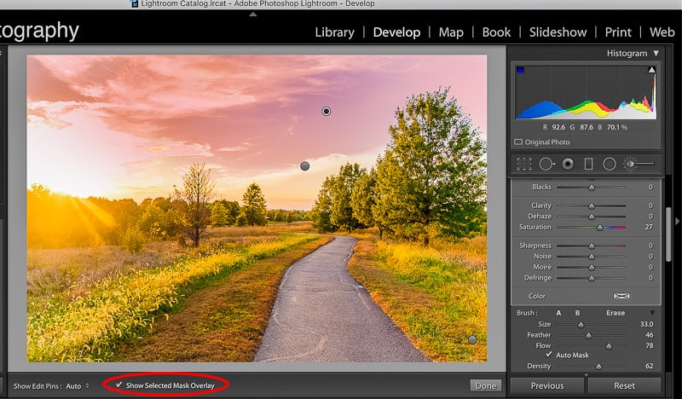Click the Noise slider handle
This screenshot has height=399, width=682.
592,257
